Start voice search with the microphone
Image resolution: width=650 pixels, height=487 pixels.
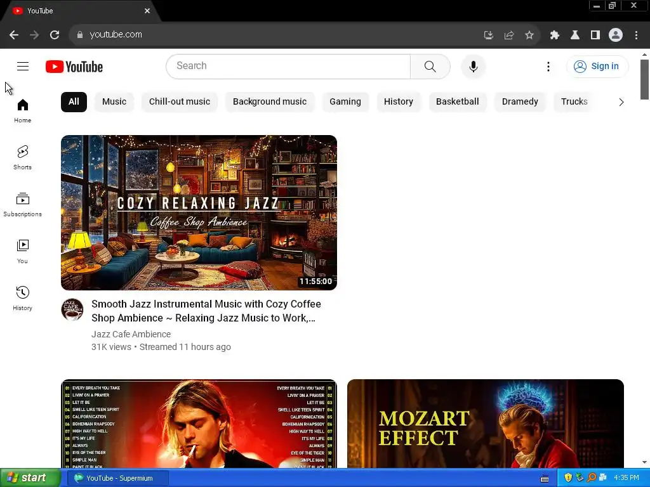click(473, 66)
